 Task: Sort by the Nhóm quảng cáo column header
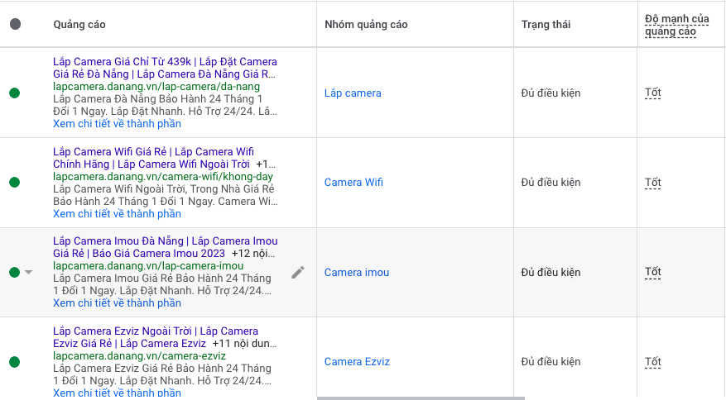click(366, 24)
